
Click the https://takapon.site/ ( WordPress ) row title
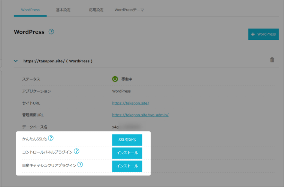coord(58,61)
